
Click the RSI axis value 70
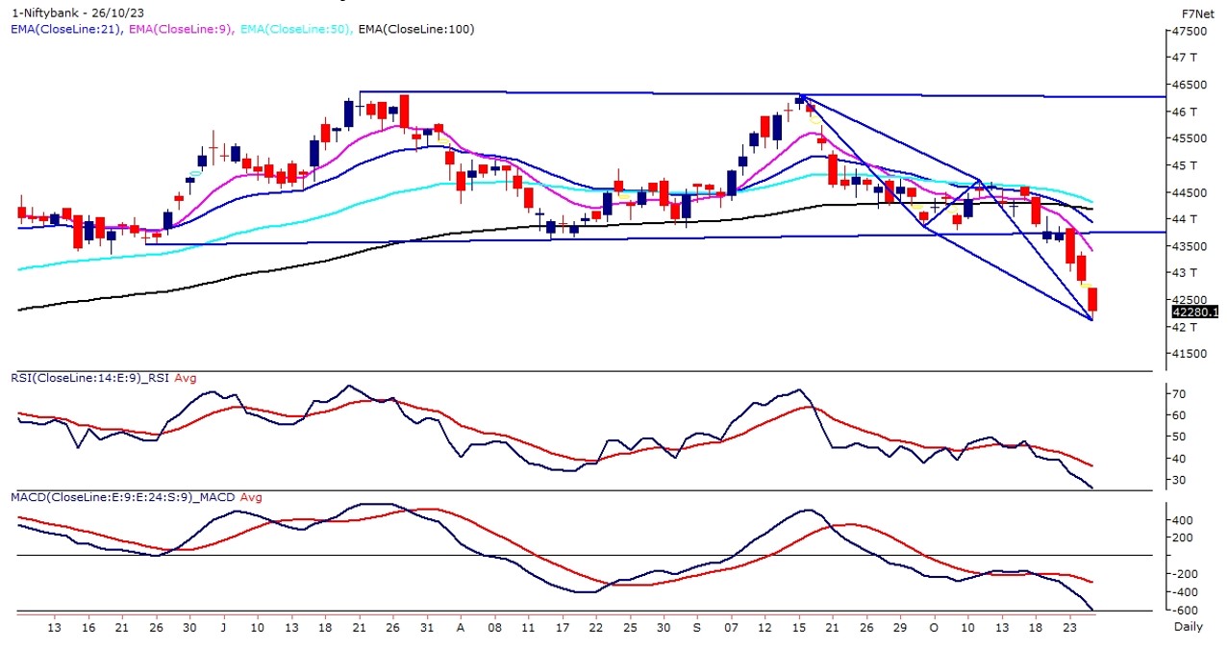(1179, 394)
